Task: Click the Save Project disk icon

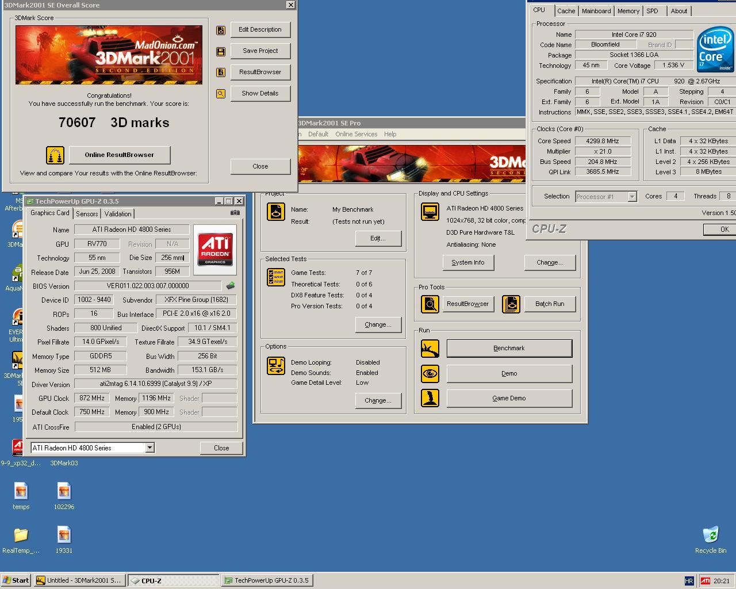Action: pyautogui.click(x=221, y=52)
